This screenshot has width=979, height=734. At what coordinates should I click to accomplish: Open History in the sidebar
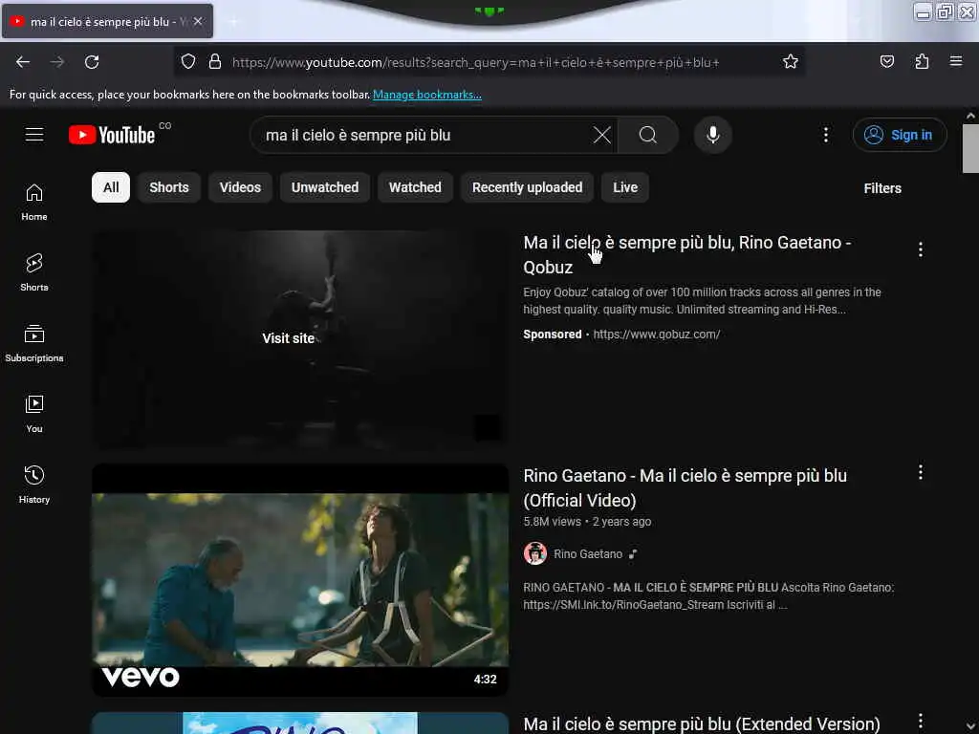(34, 485)
